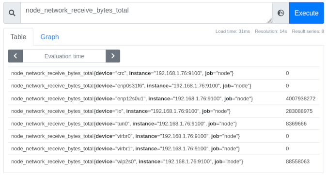Click the 0 value in the virbr0 row
Screen dimensions: 327x175
(287, 136)
